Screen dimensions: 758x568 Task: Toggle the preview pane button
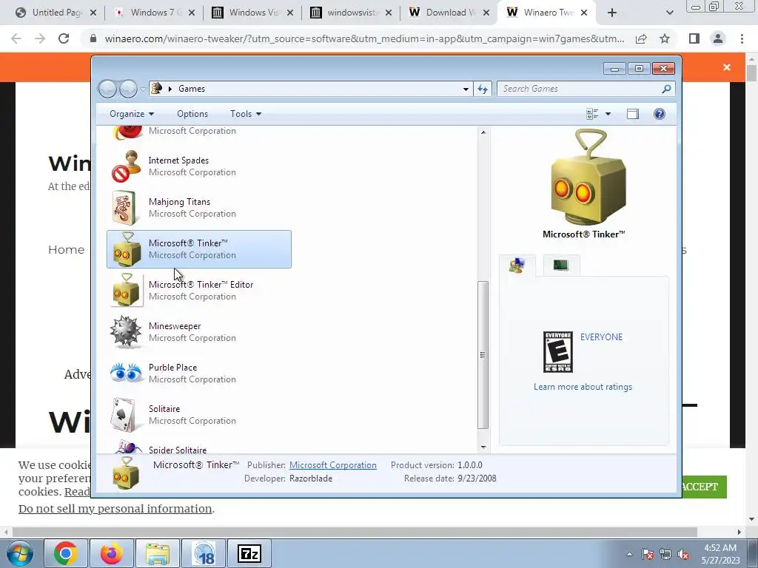point(633,114)
